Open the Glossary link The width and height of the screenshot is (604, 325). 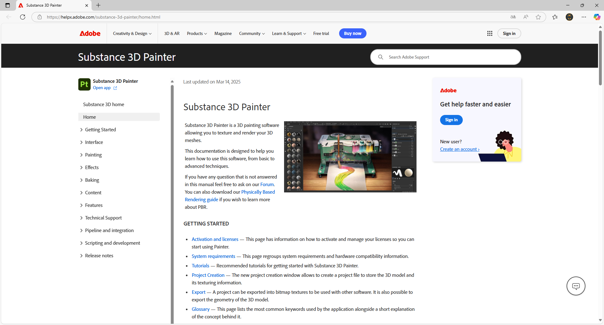(x=201, y=309)
